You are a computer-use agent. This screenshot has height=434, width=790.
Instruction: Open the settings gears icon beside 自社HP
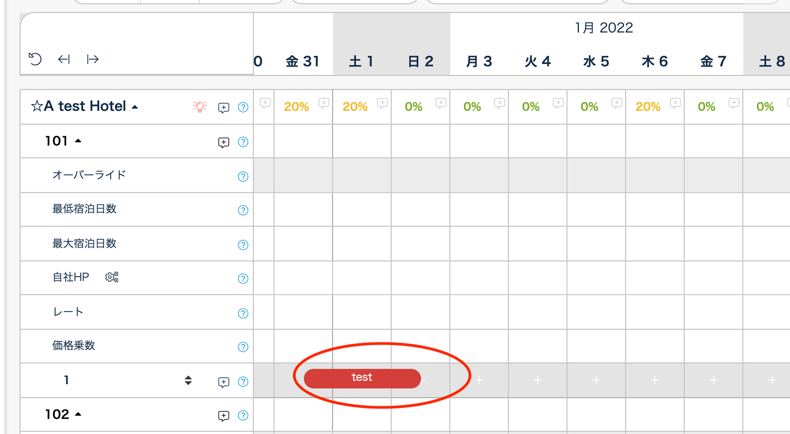112,277
